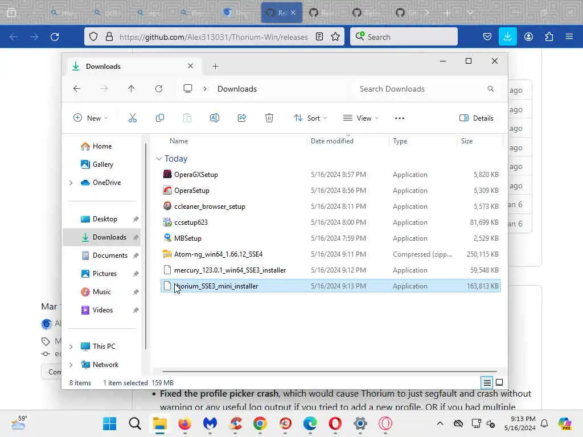
Task: Open the Opera browser taskbar icon
Action: 335,423
